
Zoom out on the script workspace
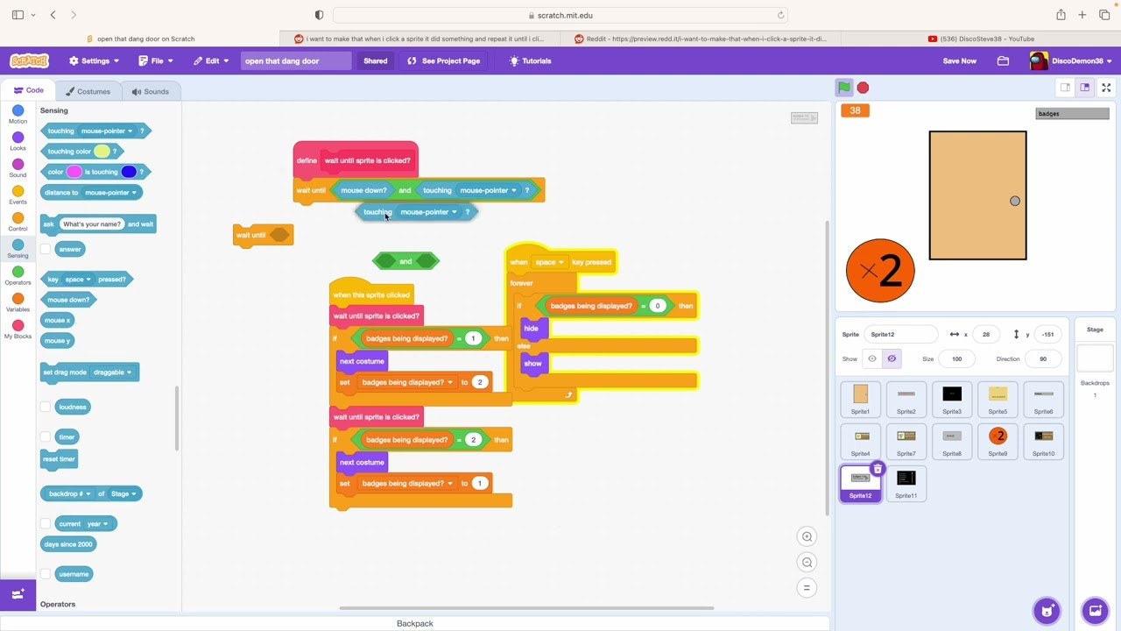[x=807, y=563]
